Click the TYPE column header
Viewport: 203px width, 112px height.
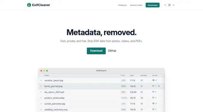[x=123, y=76]
